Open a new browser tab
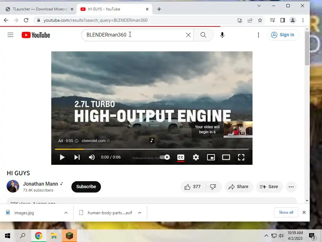This screenshot has width=322, height=242. coord(159,9)
